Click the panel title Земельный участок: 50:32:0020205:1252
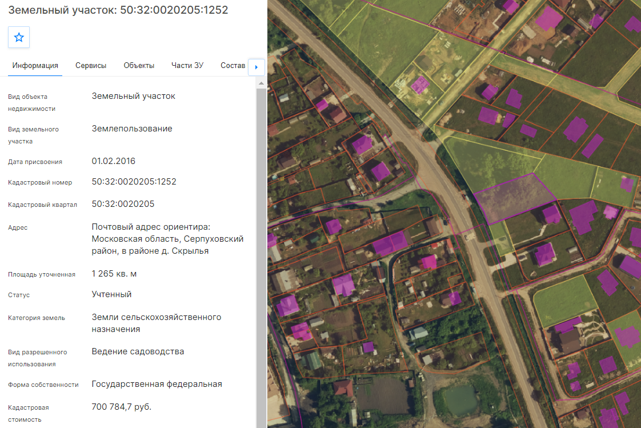 (118, 10)
